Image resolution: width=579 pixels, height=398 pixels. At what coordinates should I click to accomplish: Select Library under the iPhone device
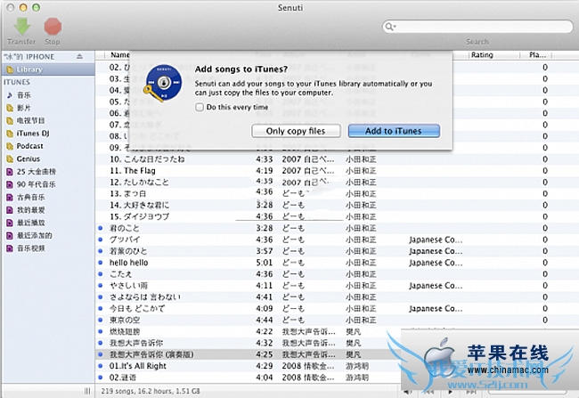click(x=29, y=69)
